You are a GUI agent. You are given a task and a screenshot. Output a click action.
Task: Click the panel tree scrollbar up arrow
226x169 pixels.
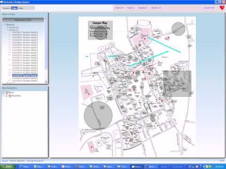(x=46, y=18)
